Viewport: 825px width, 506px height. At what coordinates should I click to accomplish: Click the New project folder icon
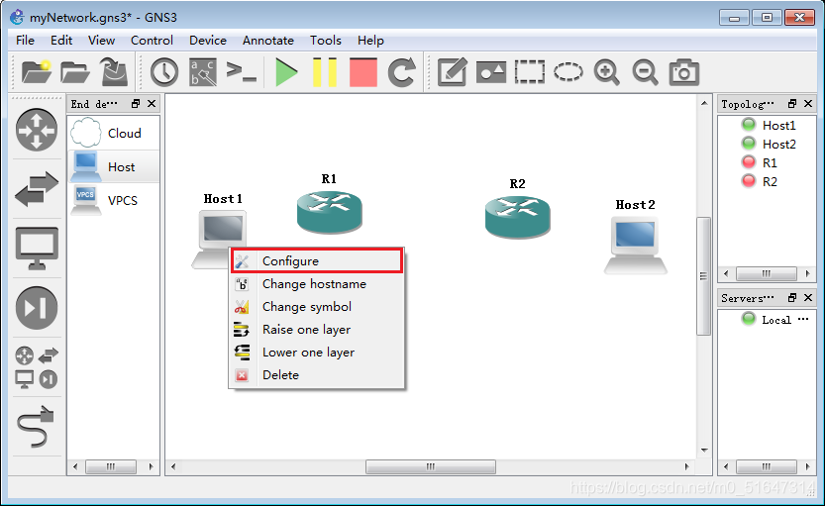pyautogui.click(x=37, y=72)
